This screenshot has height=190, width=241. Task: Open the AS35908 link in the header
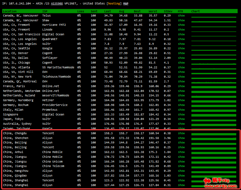click(57, 3)
